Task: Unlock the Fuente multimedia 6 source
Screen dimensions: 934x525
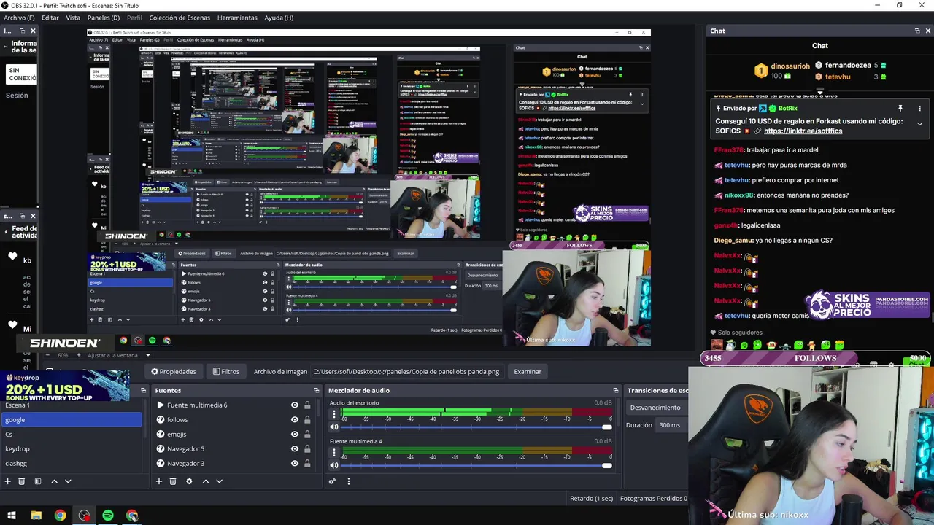Action: click(x=307, y=405)
